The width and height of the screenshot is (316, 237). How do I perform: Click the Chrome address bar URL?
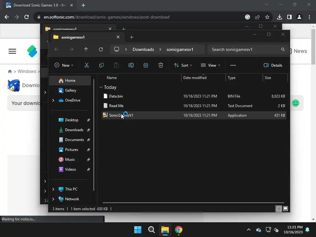[x=106, y=17]
